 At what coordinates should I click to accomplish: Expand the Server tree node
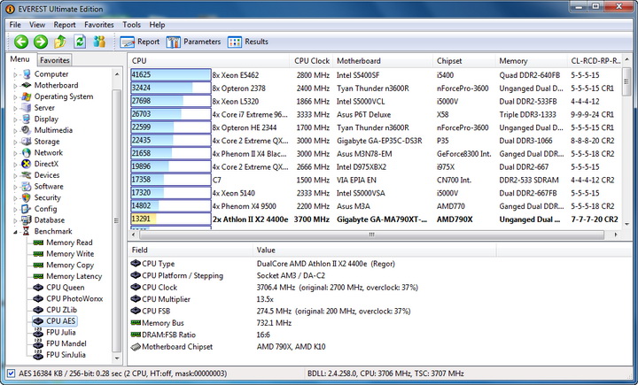tap(15, 108)
